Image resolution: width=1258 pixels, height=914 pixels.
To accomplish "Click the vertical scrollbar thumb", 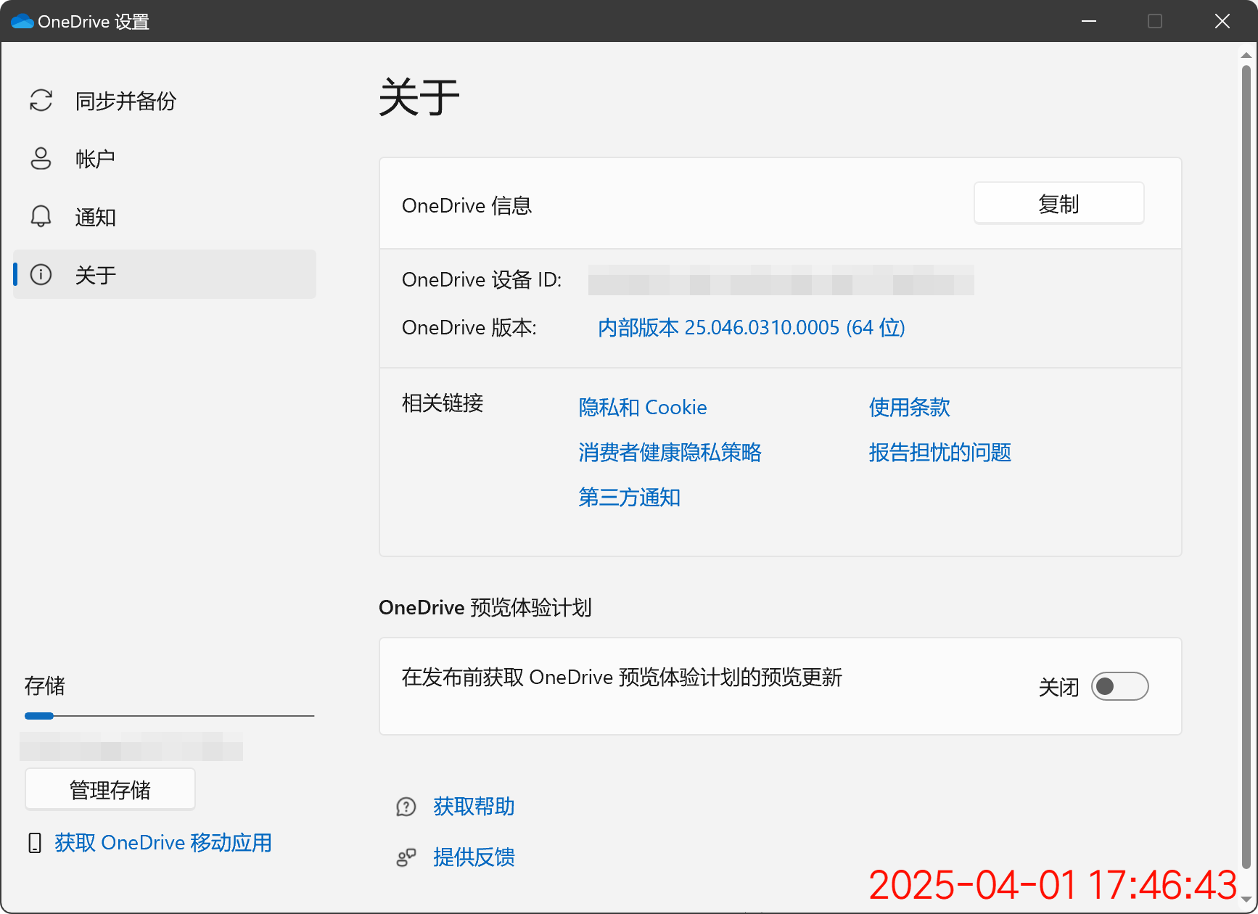I will 1246,466.
